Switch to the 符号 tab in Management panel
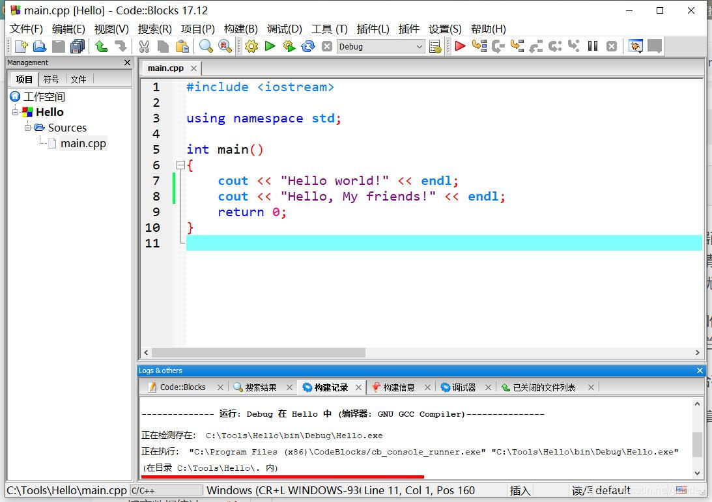 tap(51, 79)
